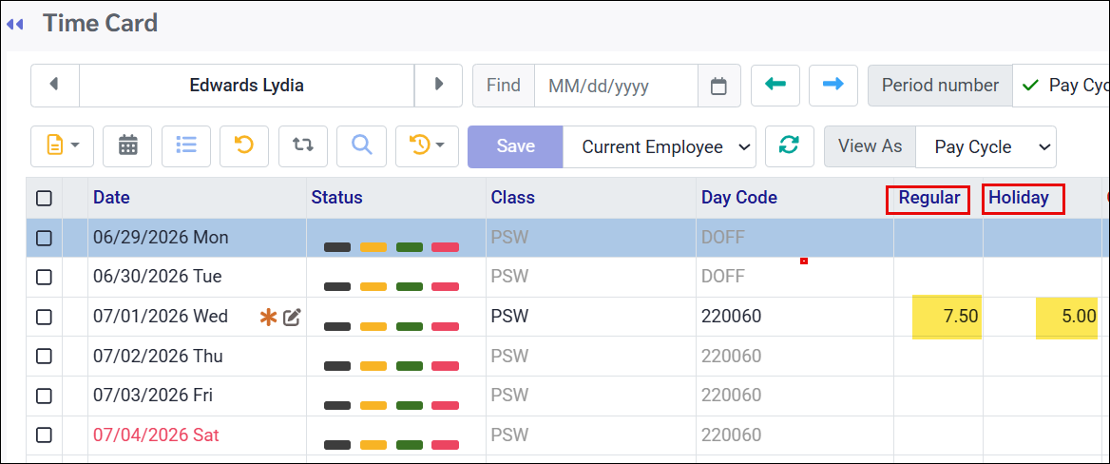1110x464 pixels.
Task: Click teal left arrow previous period button
Action: [x=775, y=86]
